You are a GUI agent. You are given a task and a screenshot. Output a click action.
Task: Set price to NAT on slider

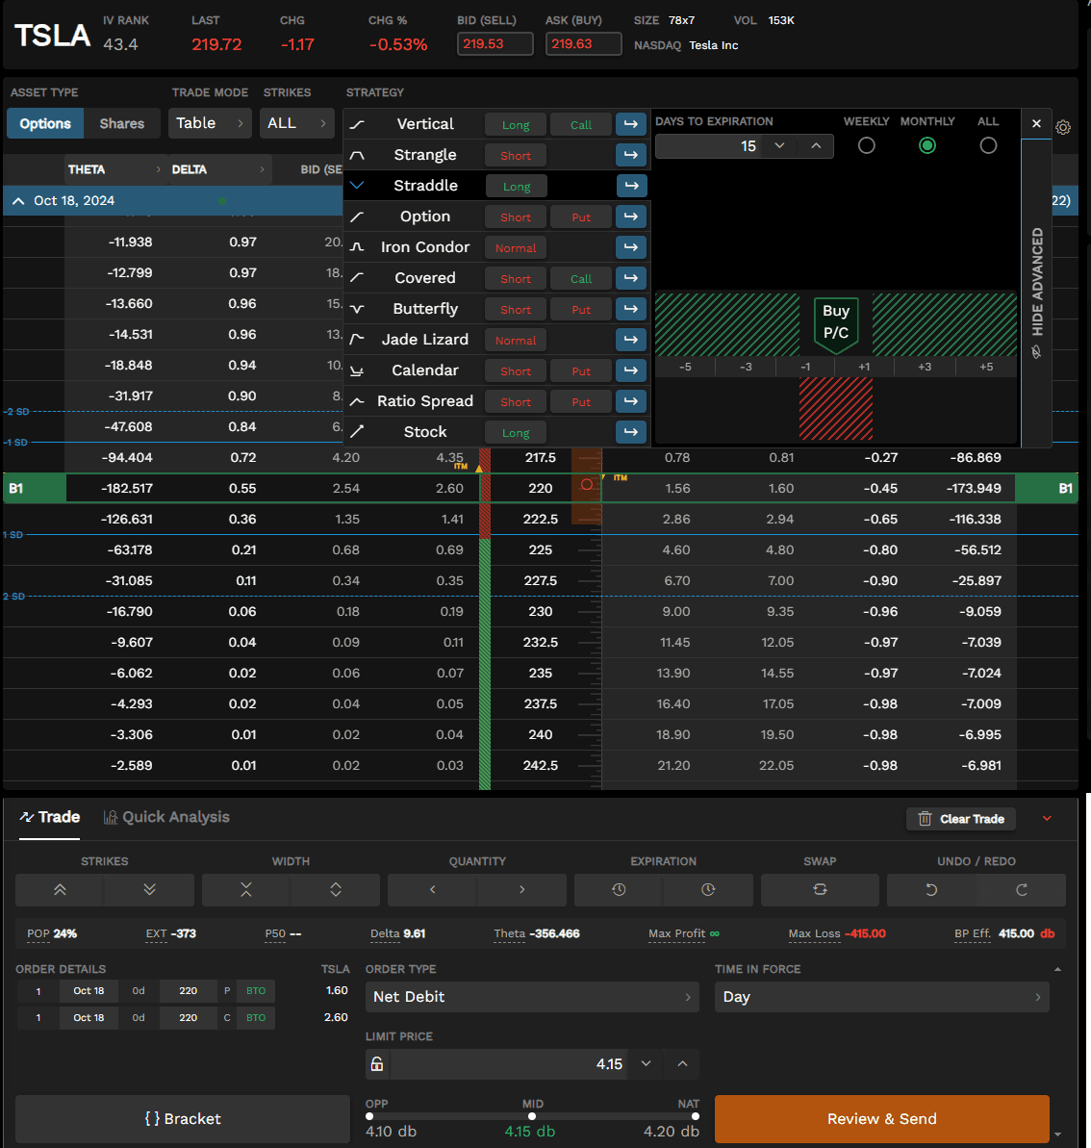coord(695,1116)
